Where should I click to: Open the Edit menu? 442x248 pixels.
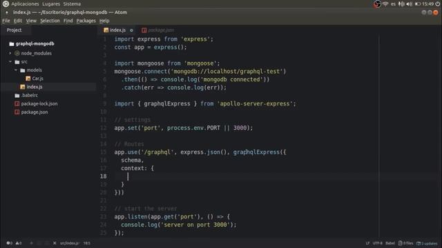[18, 21]
